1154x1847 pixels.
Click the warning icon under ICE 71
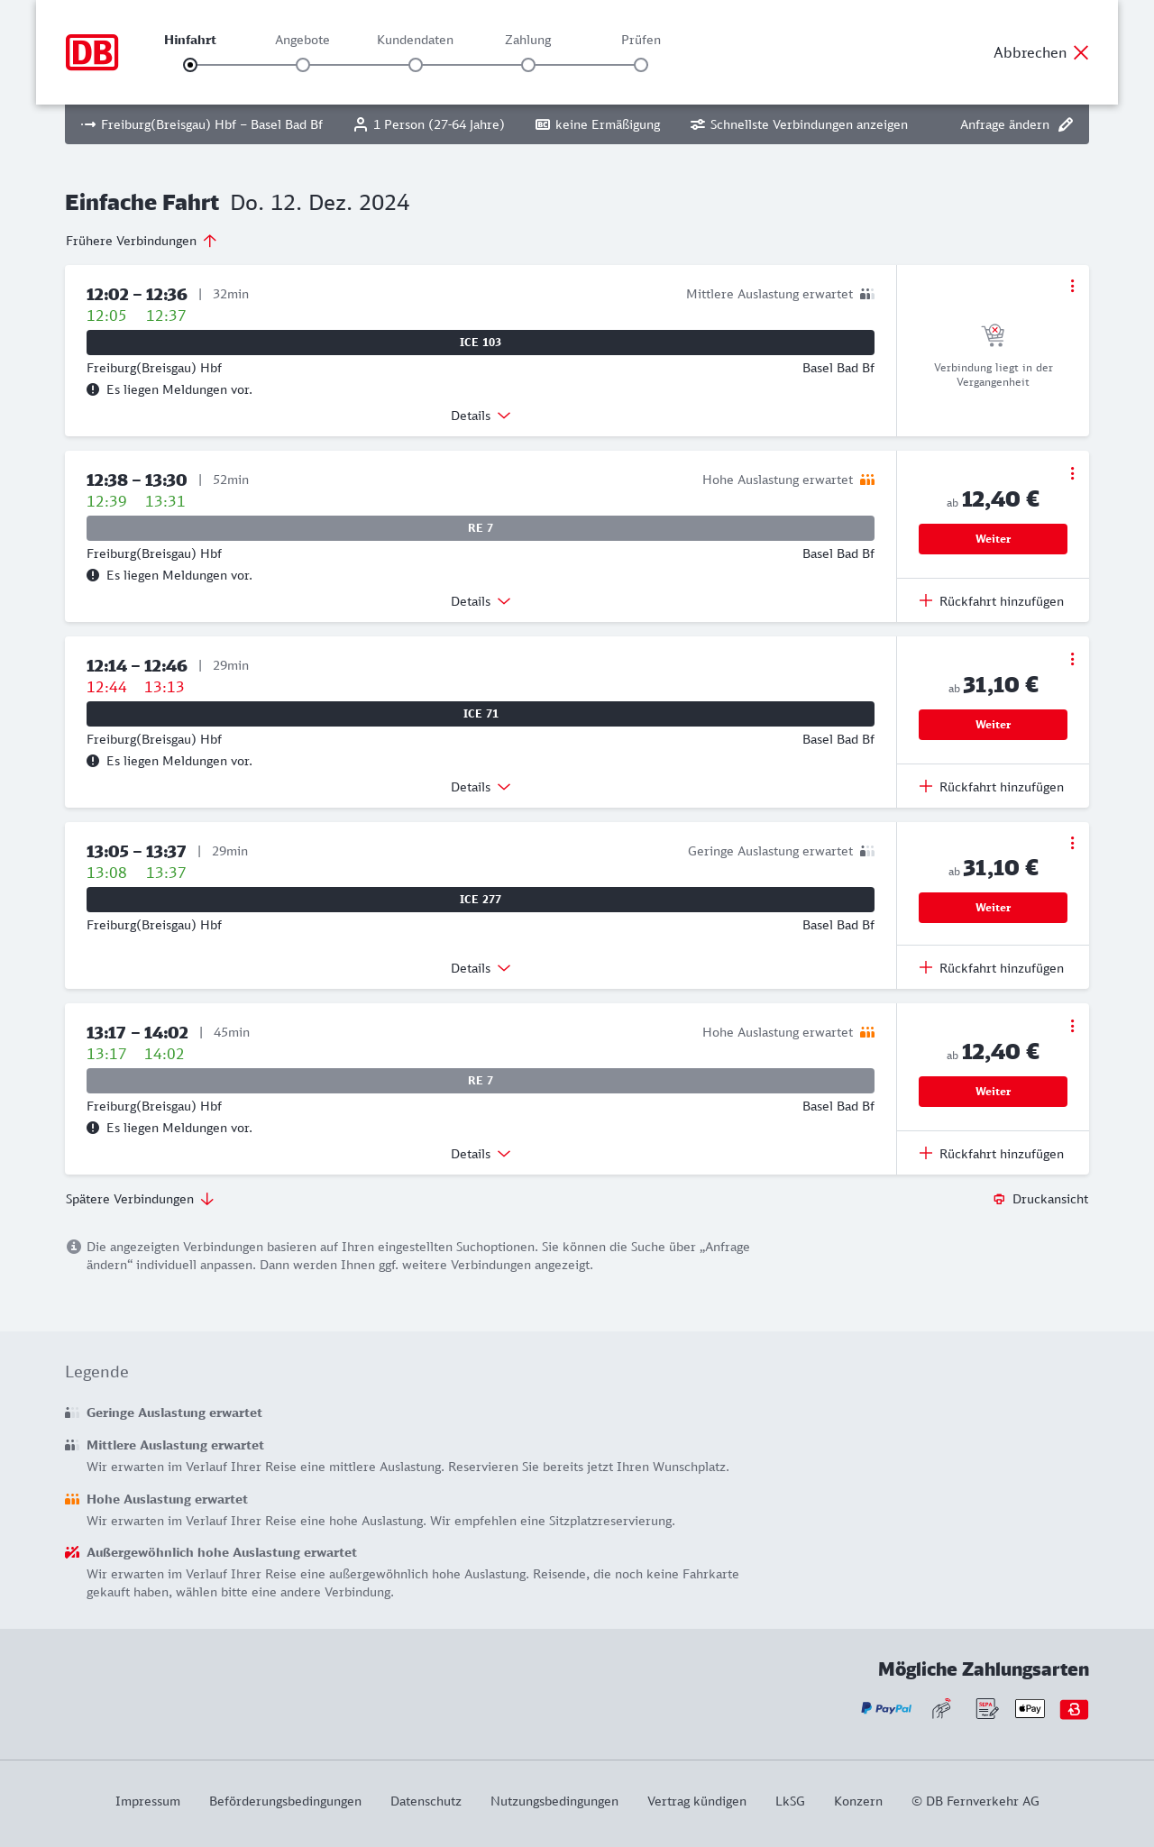click(x=93, y=761)
